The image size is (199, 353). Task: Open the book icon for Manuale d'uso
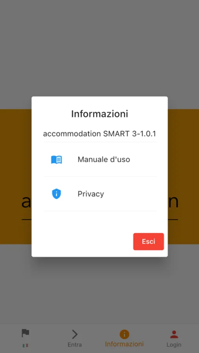point(57,160)
